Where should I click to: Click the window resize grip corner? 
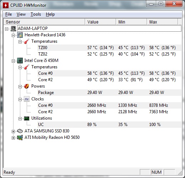(x=180, y=173)
